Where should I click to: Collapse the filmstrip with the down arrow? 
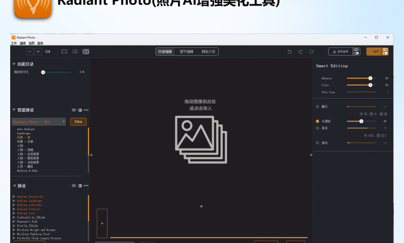(x=201, y=206)
